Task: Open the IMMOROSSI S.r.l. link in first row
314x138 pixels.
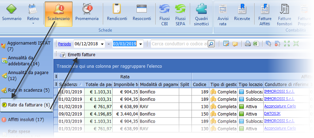Action: pos(279,92)
